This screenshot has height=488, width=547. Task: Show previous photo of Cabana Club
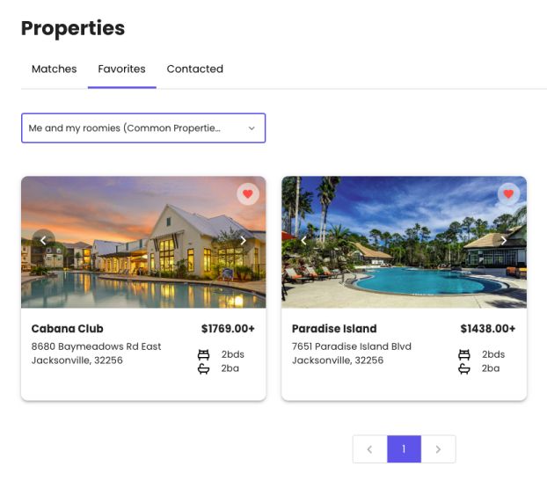pyautogui.click(x=43, y=240)
